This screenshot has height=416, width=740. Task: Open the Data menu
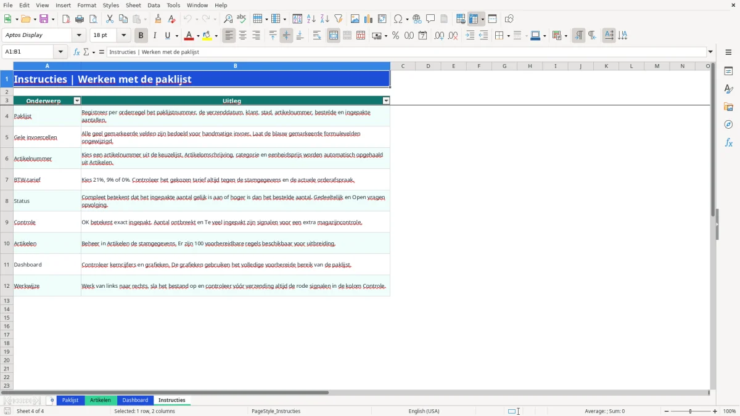(154, 5)
